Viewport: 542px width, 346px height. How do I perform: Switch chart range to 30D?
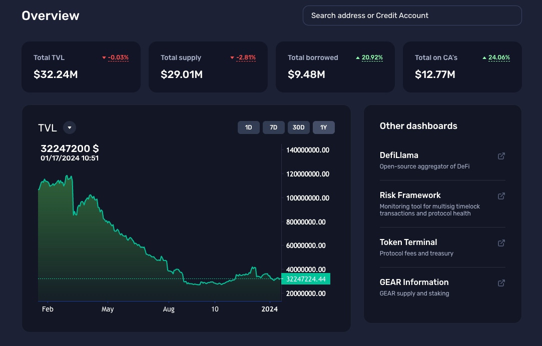(298, 127)
